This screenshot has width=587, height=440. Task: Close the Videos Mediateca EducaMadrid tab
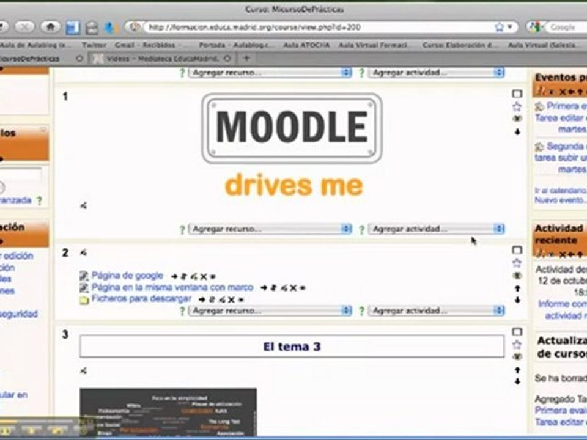pyautogui.click(x=227, y=59)
